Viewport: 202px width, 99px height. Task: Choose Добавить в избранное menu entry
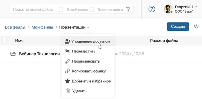tap(88, 81)
